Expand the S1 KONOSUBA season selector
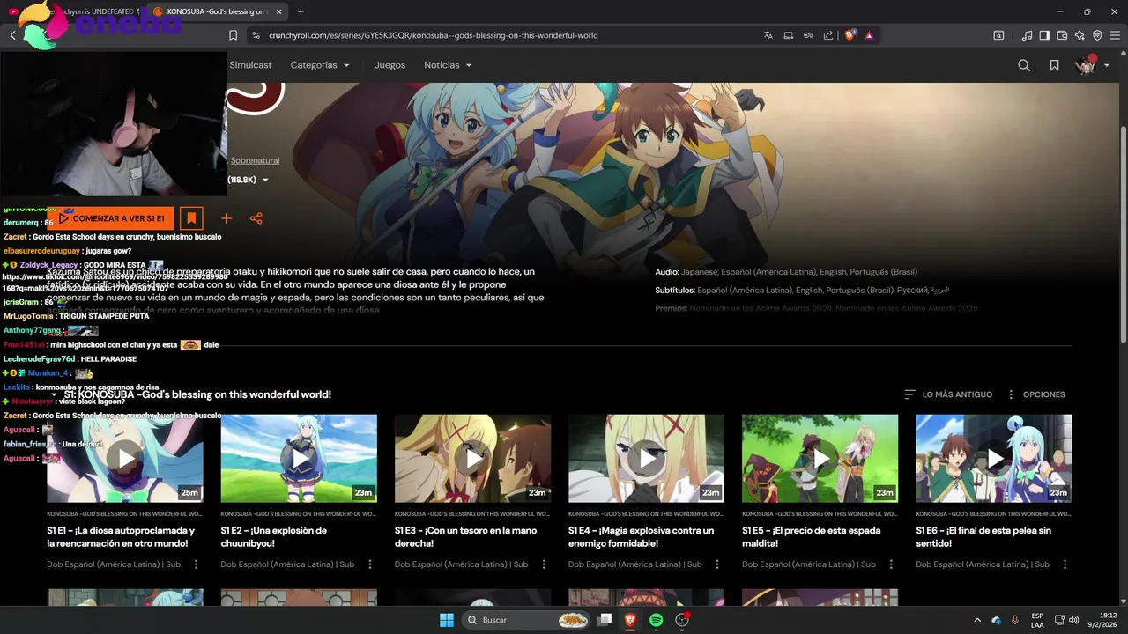Image resolution: width=1128 pixels, height=634 pixels. coord(190,394)
